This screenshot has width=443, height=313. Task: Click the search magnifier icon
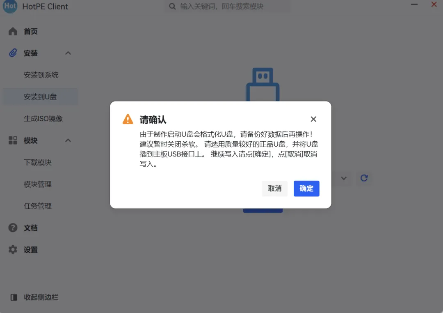pos(172,6)
